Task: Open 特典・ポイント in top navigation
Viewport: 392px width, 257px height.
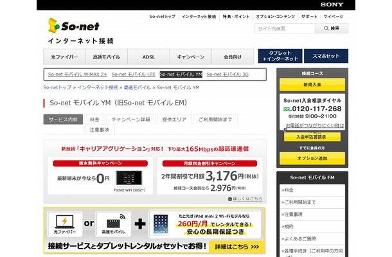Action: [236, 17]
